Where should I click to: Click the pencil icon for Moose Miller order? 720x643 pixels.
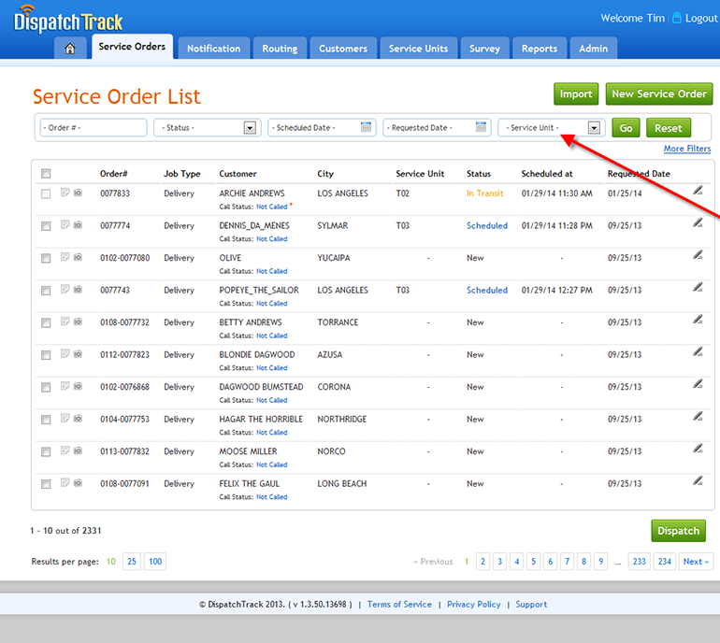[x=698, y=449]
